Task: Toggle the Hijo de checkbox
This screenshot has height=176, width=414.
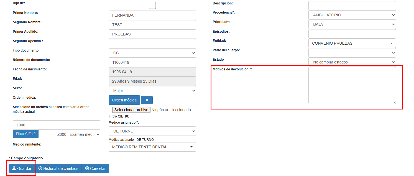Action: pos(152,5)
